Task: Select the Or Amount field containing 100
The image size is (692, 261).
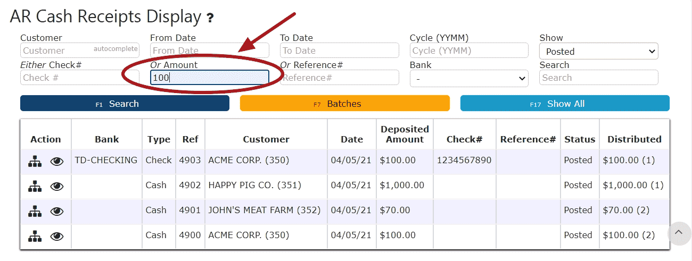Action: pos(210,78)
